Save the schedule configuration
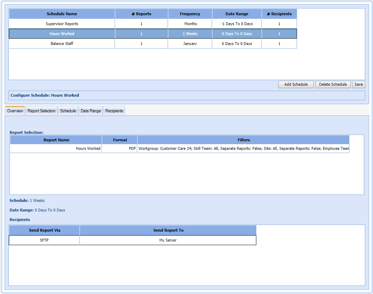 tap(359, 85)
